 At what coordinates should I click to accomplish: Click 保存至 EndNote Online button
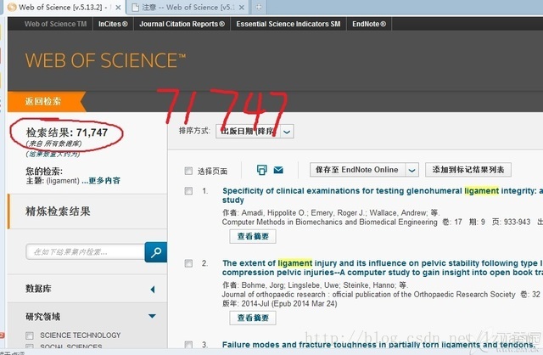point(357,170)
